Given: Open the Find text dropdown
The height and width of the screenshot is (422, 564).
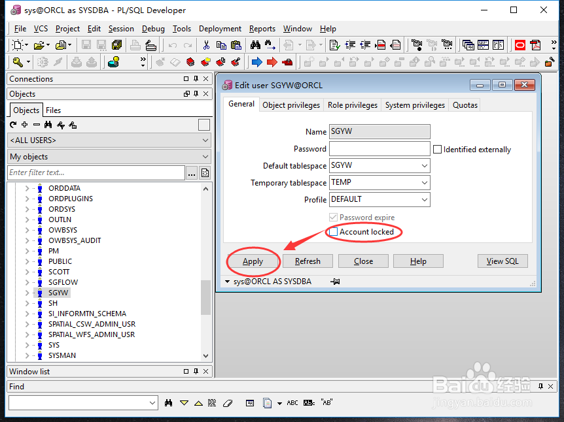Looking at the screenshot, I should click(152, 402).
